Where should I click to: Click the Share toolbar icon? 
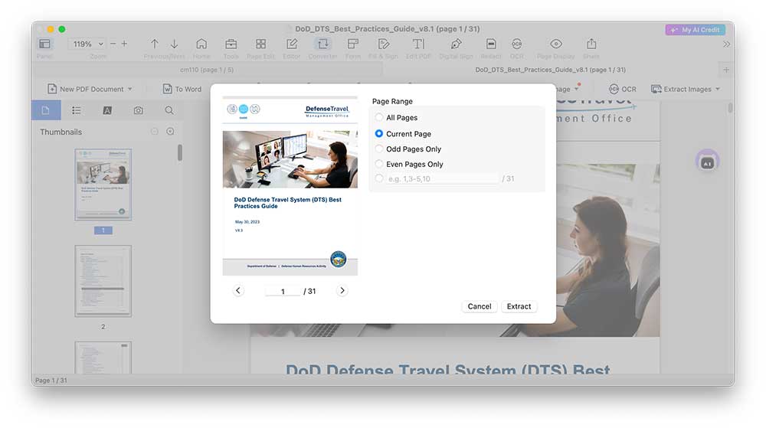tap(591, 44)
